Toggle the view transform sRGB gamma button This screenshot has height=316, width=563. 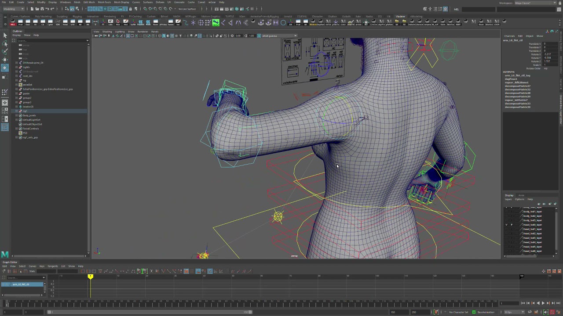click(x=259, y=36)
